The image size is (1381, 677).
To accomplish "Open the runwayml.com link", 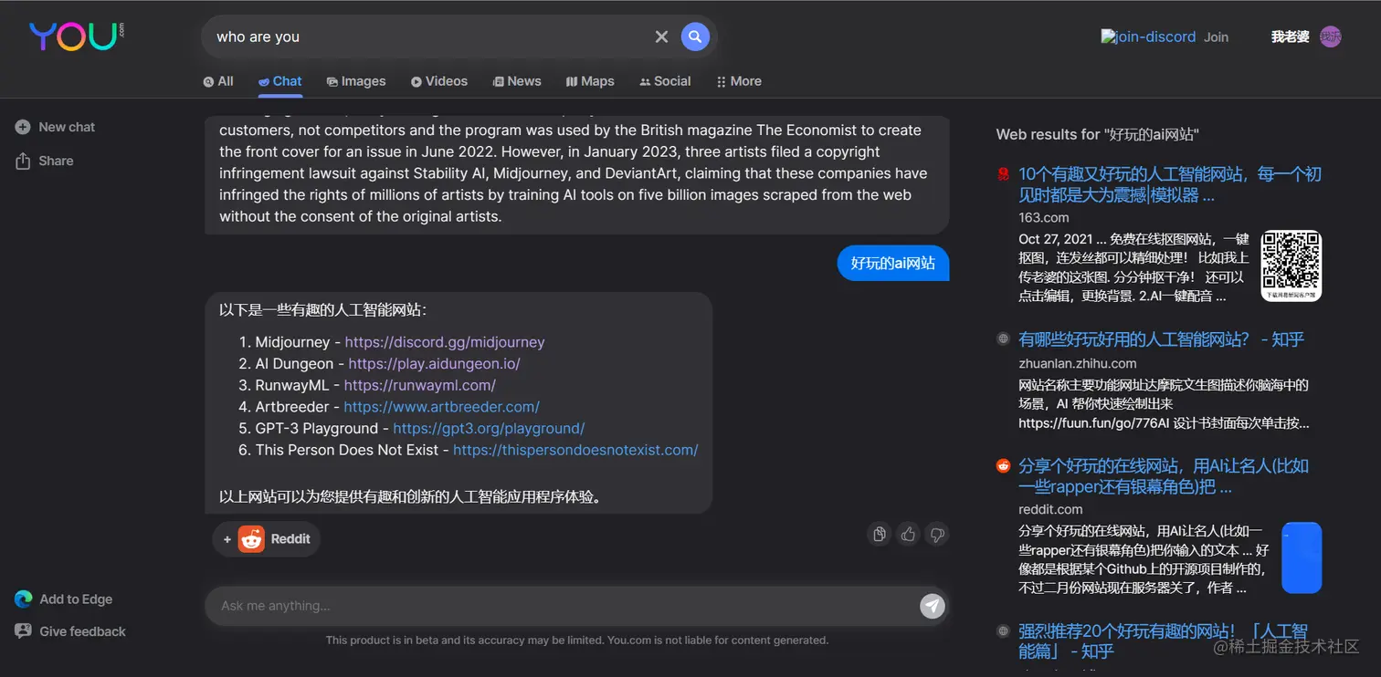I will (x=420, y=385).
